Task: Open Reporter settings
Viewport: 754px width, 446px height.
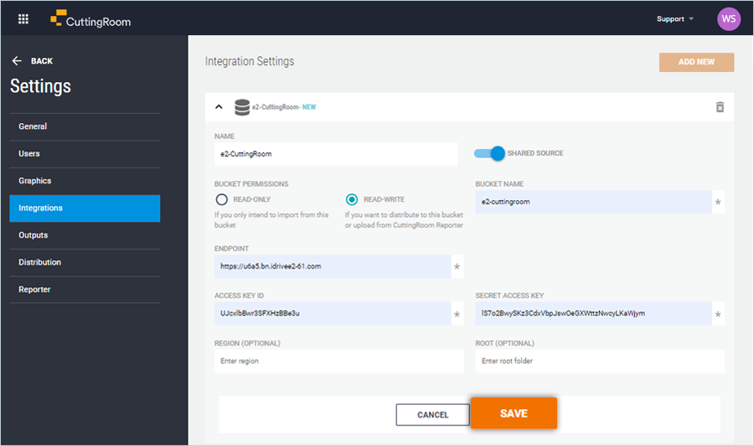Action: click(x=85, y=290)
